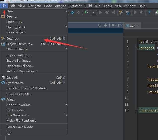Open the VCS menu
Image resolution: width=158 pixels, height=140 pixels.
tap(118, 6)
